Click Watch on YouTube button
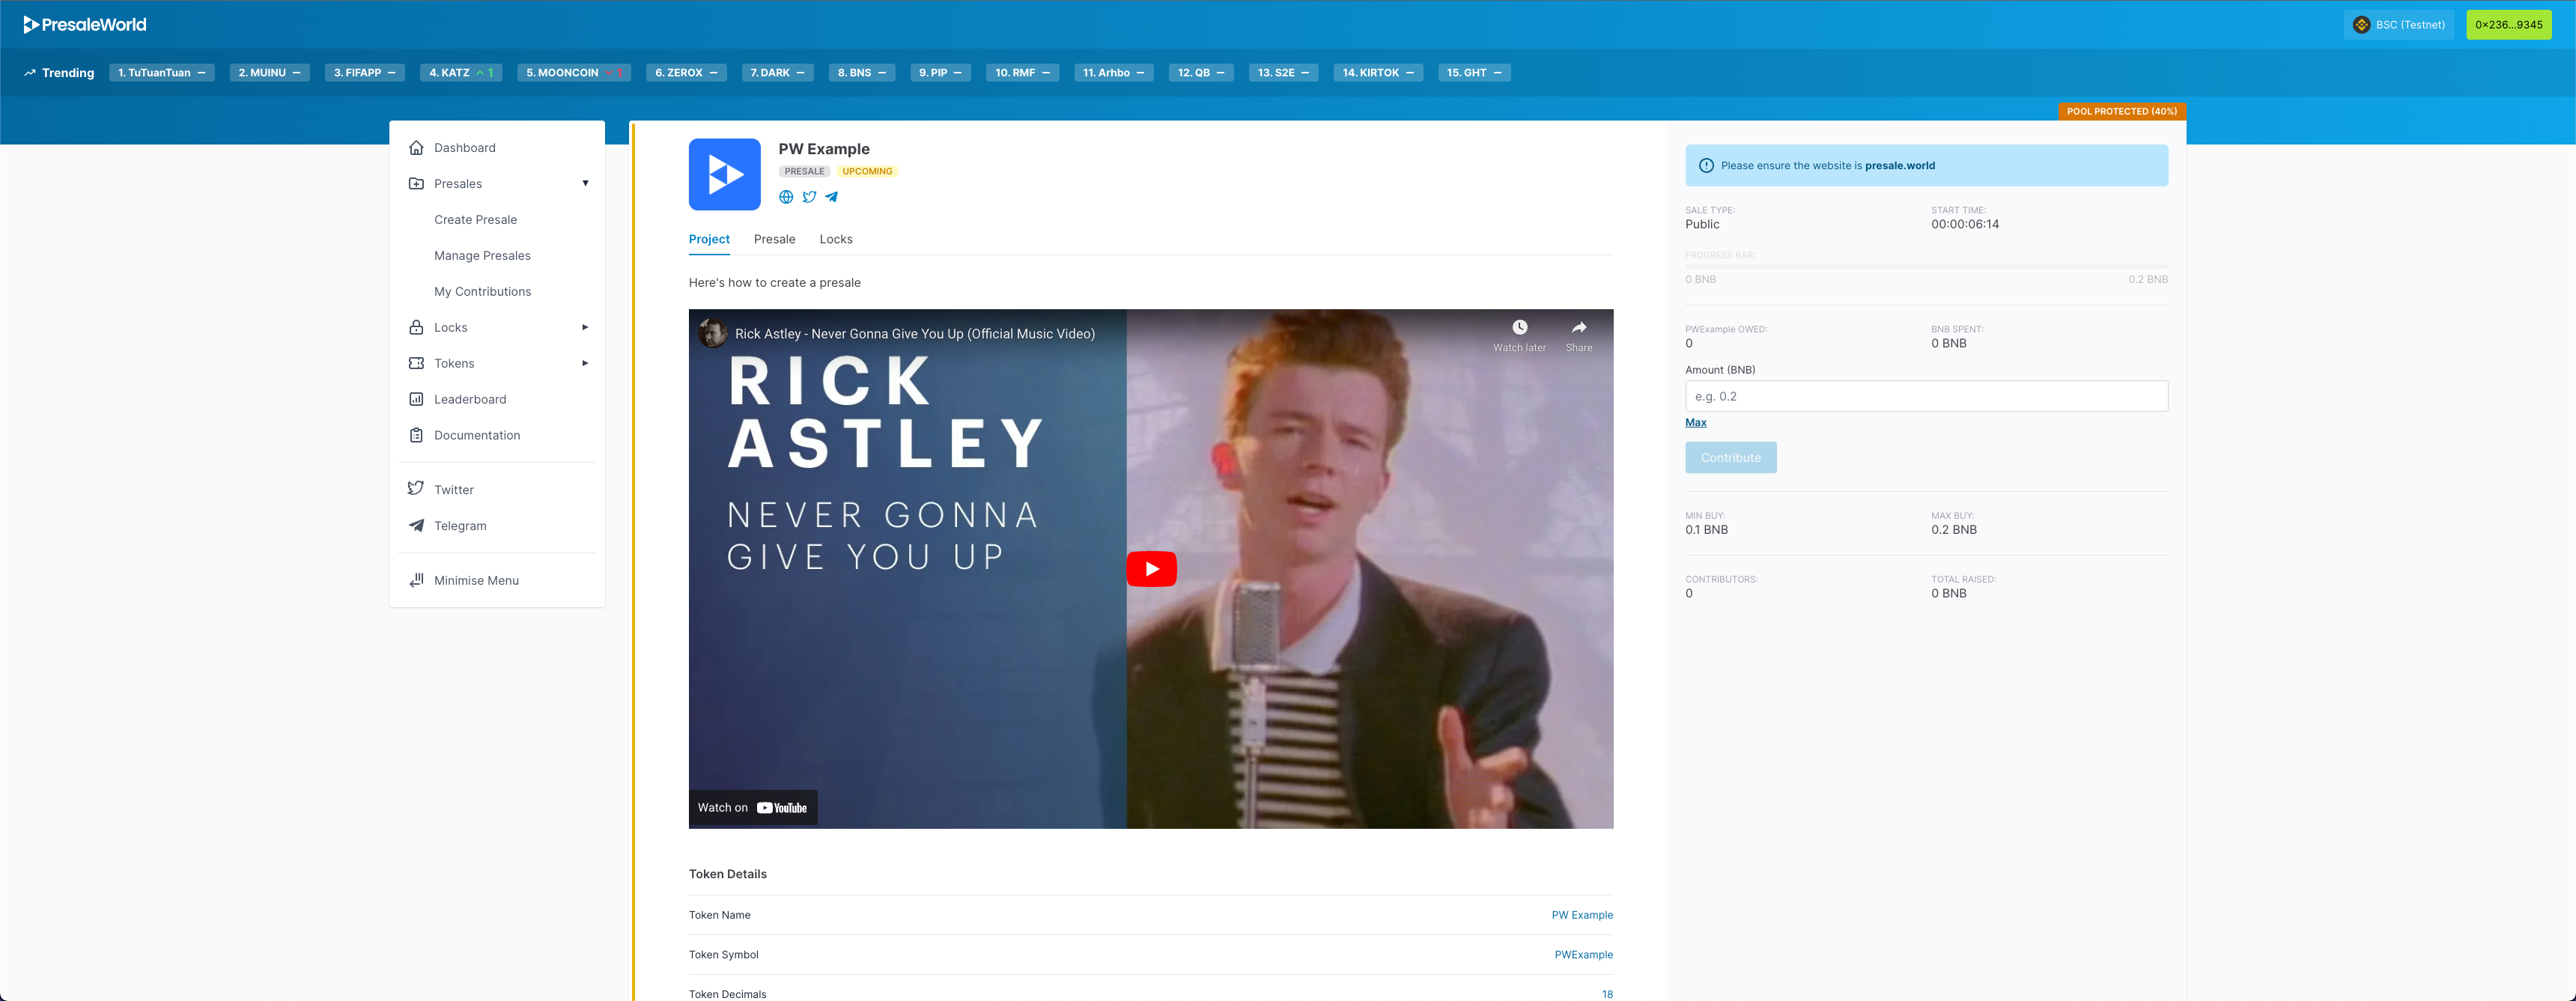The image size is (2576, 1001). (753, 808)
